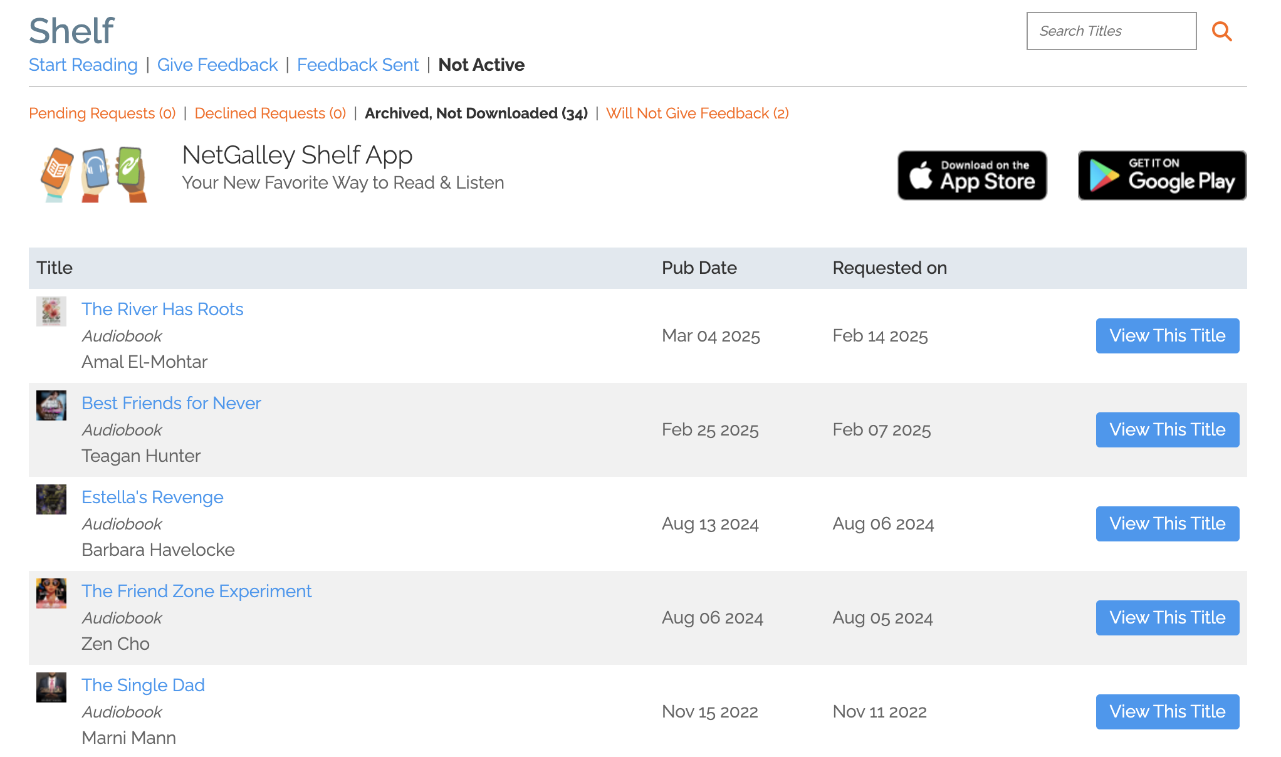
Task: Open Best Friends for Never cover thumbnail
Action: [x=51, y=405]
